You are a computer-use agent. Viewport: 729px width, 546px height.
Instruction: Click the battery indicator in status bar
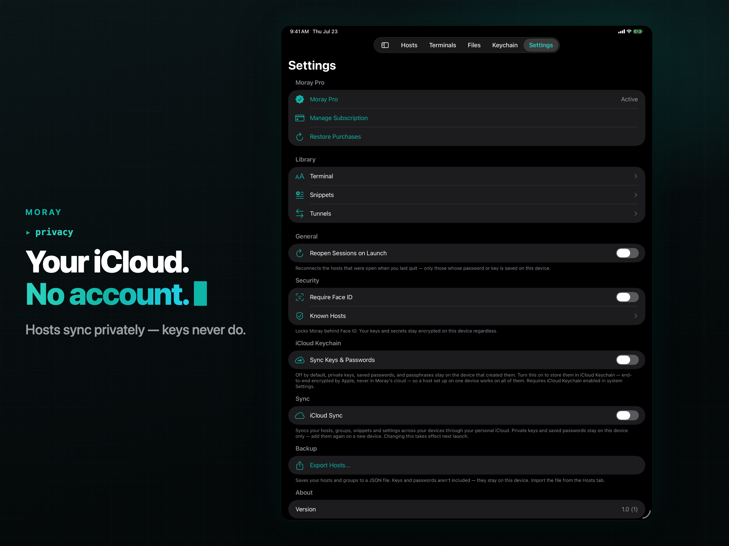[x=638, y=31]
